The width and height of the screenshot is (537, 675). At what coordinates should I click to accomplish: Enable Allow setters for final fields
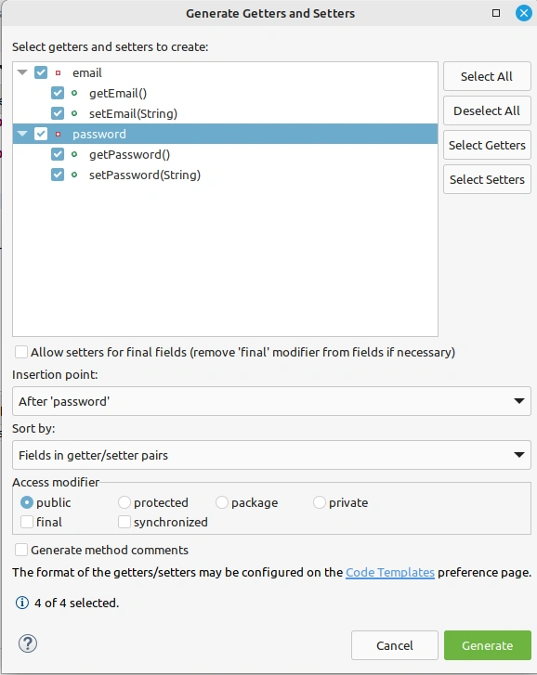click(21, 352)
